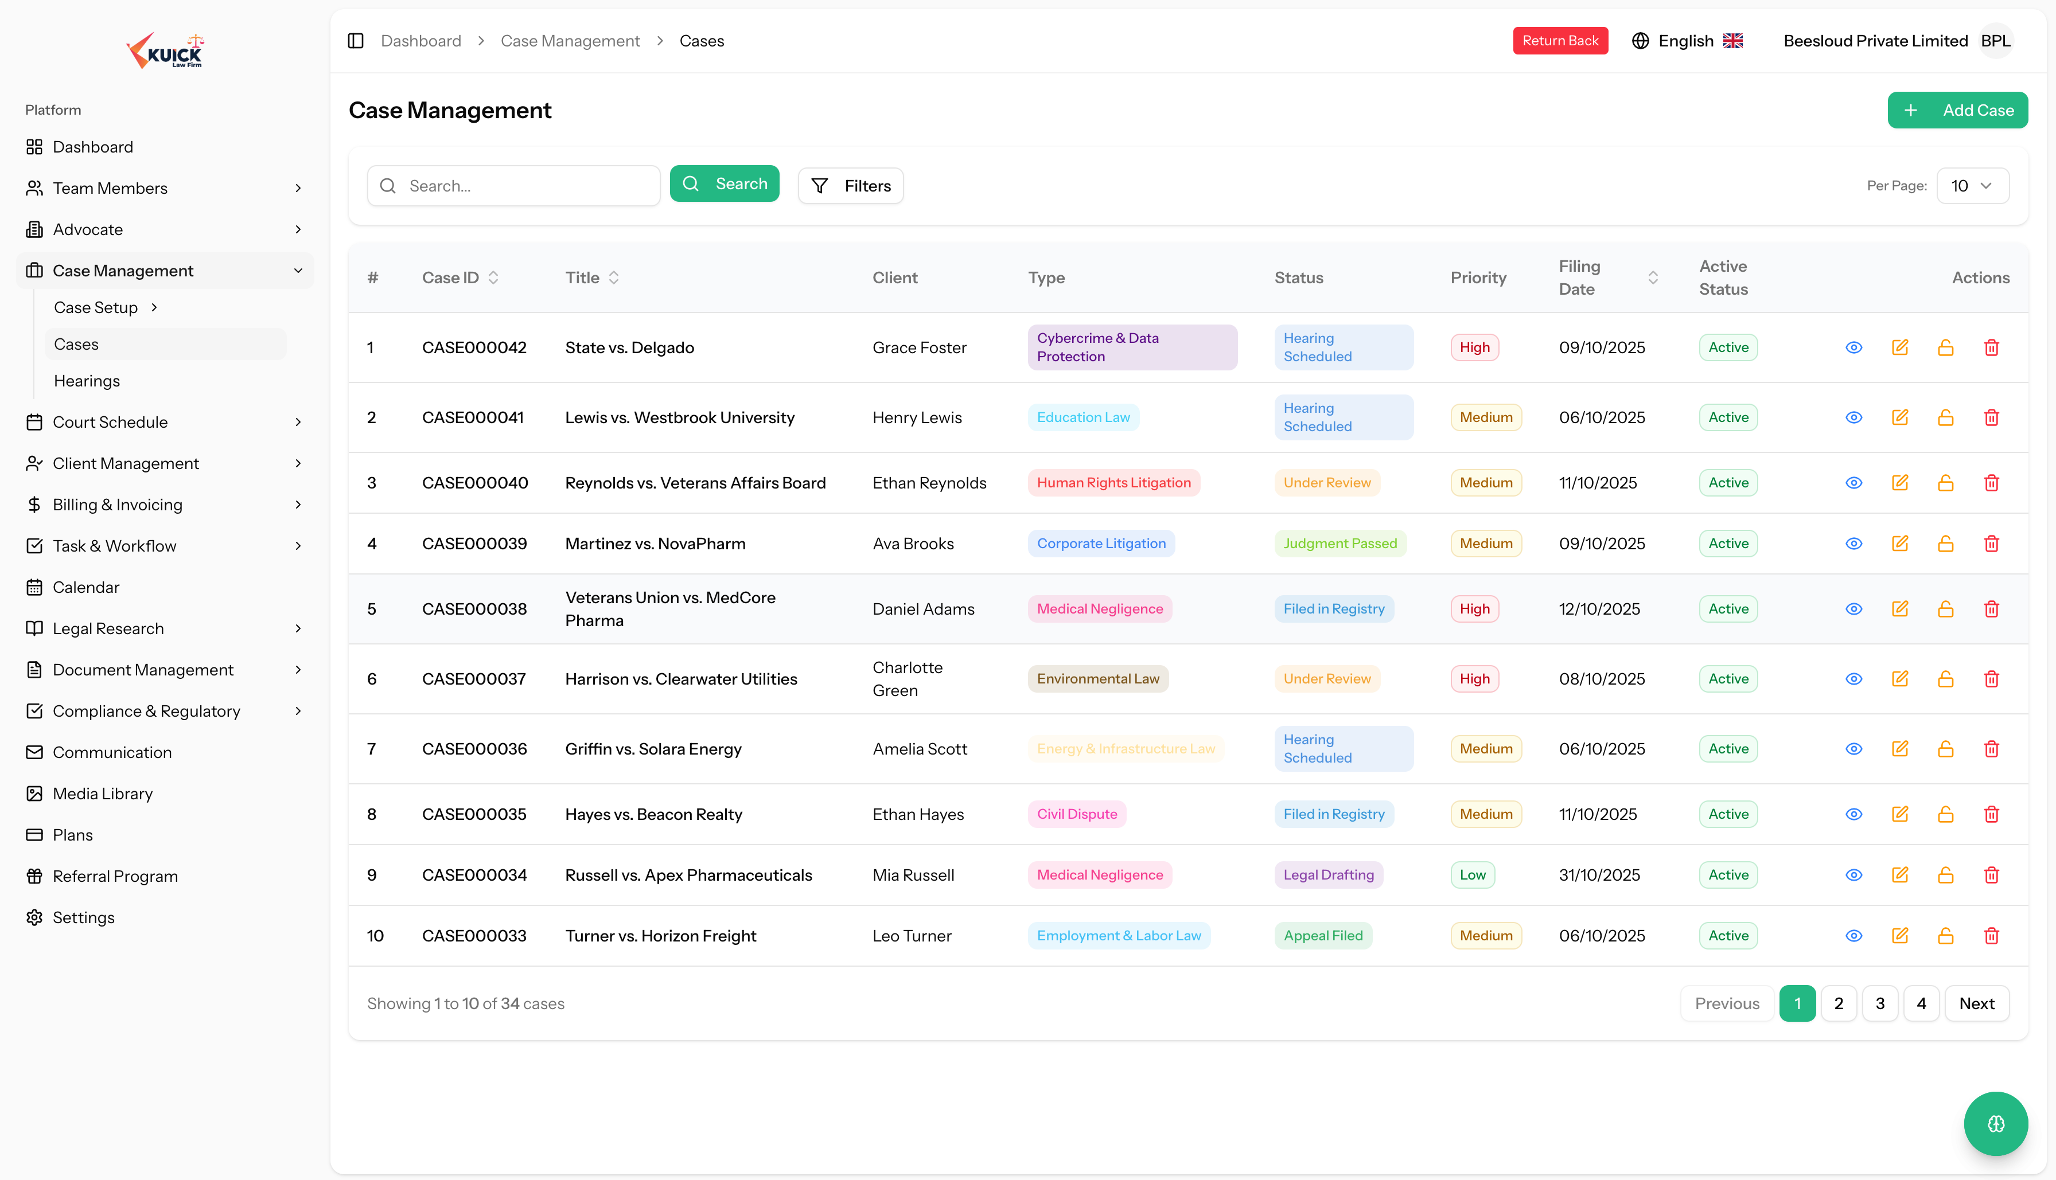Image resolution: width=2056 pixels, height=1180 pixels.
Task: Click the Next pagination button
Action: pos(1977,1003)
